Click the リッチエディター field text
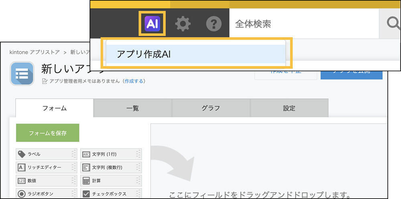Screen dimensions: 401x199 pos(44,167)
